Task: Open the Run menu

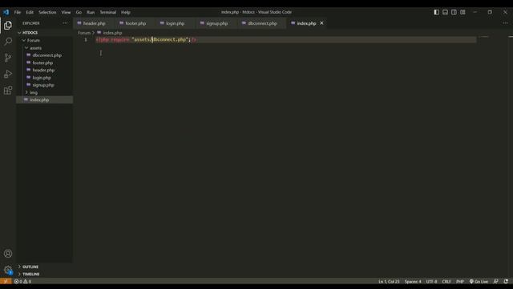Action: pos(91,12)
